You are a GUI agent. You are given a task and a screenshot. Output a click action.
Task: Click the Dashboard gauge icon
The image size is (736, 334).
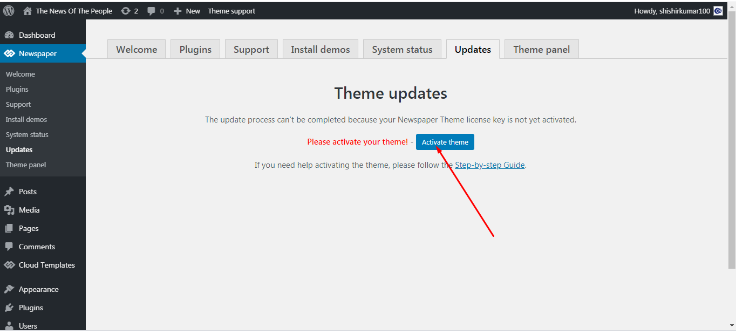9,35
